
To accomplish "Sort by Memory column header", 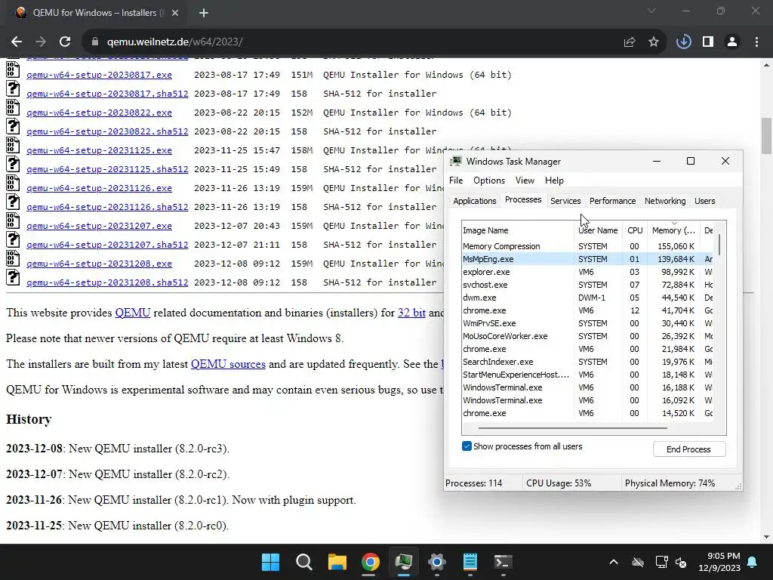I will coord(673,230).
